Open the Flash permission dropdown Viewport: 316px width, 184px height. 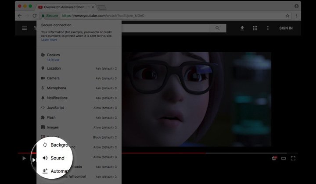tap(106, 118)
